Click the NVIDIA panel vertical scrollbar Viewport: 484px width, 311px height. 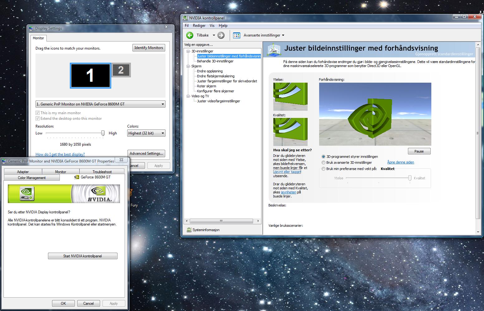(478, 138)
